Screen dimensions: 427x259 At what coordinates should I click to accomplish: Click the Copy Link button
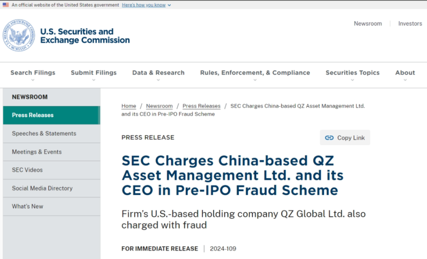(x=345, y=138)
